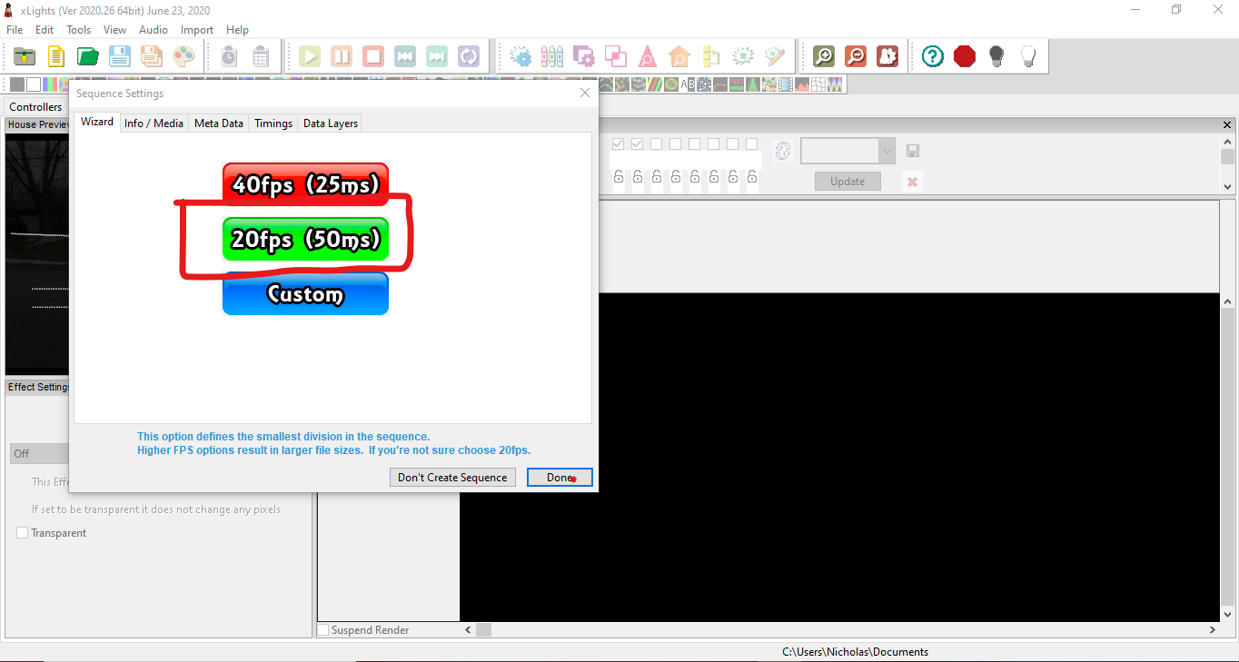Click the white light bulb output icon

point(1028,56)
